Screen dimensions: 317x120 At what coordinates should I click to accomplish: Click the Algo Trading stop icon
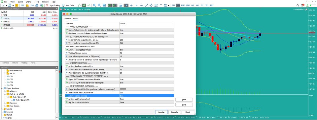[47, 5]
